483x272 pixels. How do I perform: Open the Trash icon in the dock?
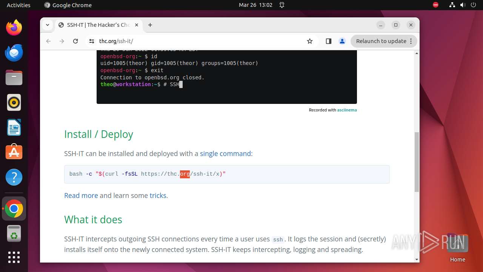coord(14,233)
